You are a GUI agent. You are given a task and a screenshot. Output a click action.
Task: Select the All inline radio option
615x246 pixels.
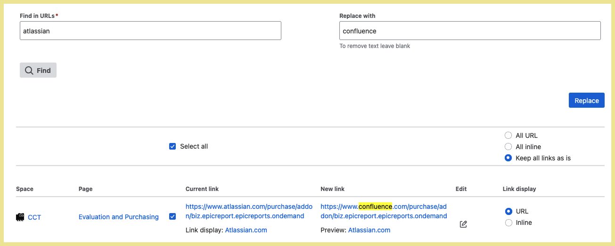click(x=508, y=147)
